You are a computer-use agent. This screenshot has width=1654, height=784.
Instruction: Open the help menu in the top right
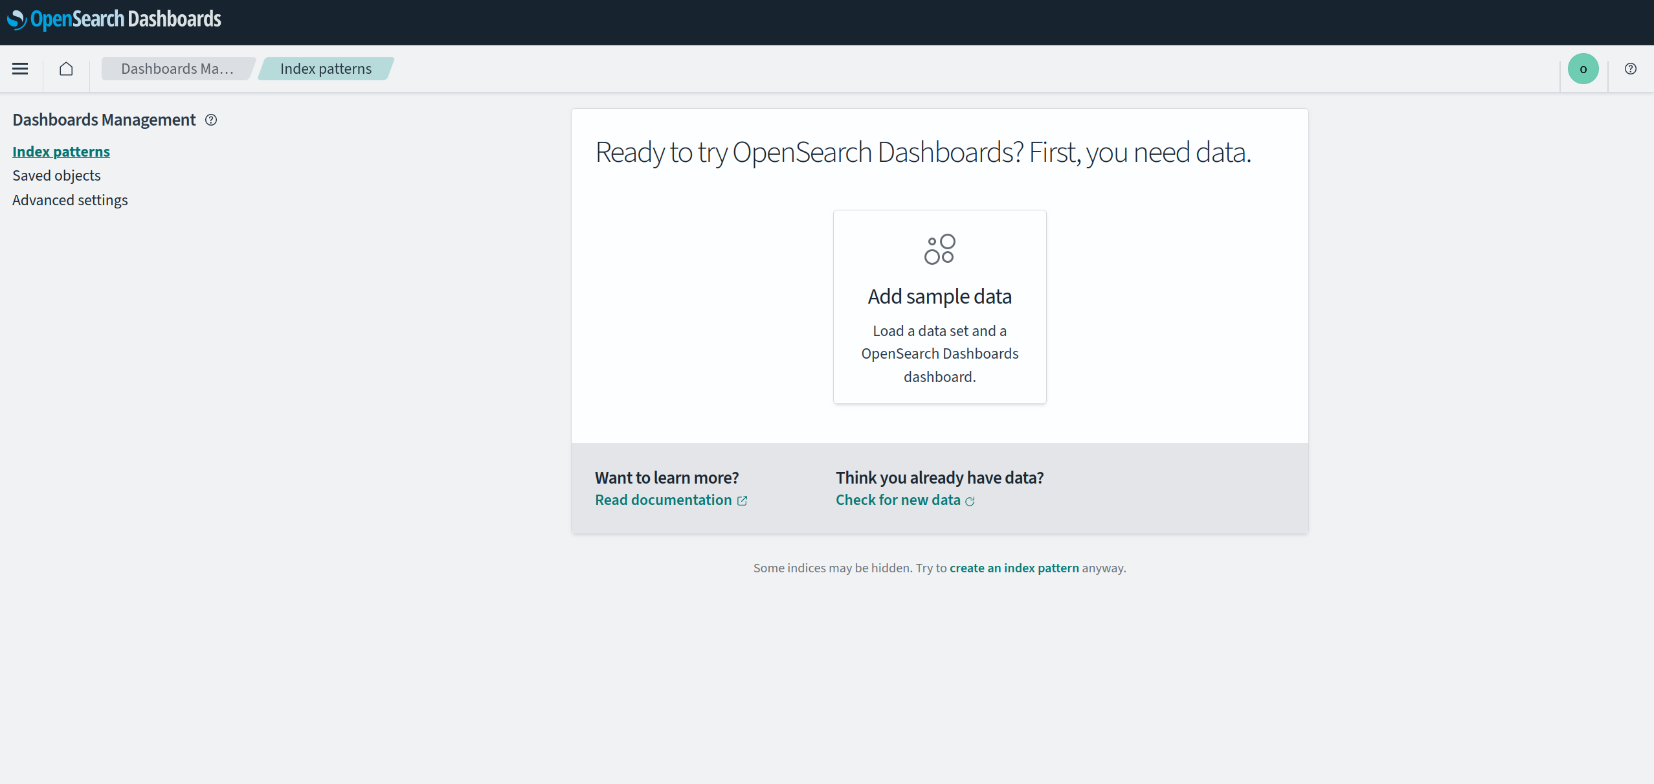coord(1631,69)
